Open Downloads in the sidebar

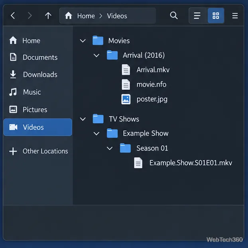(x=37, y=75)
